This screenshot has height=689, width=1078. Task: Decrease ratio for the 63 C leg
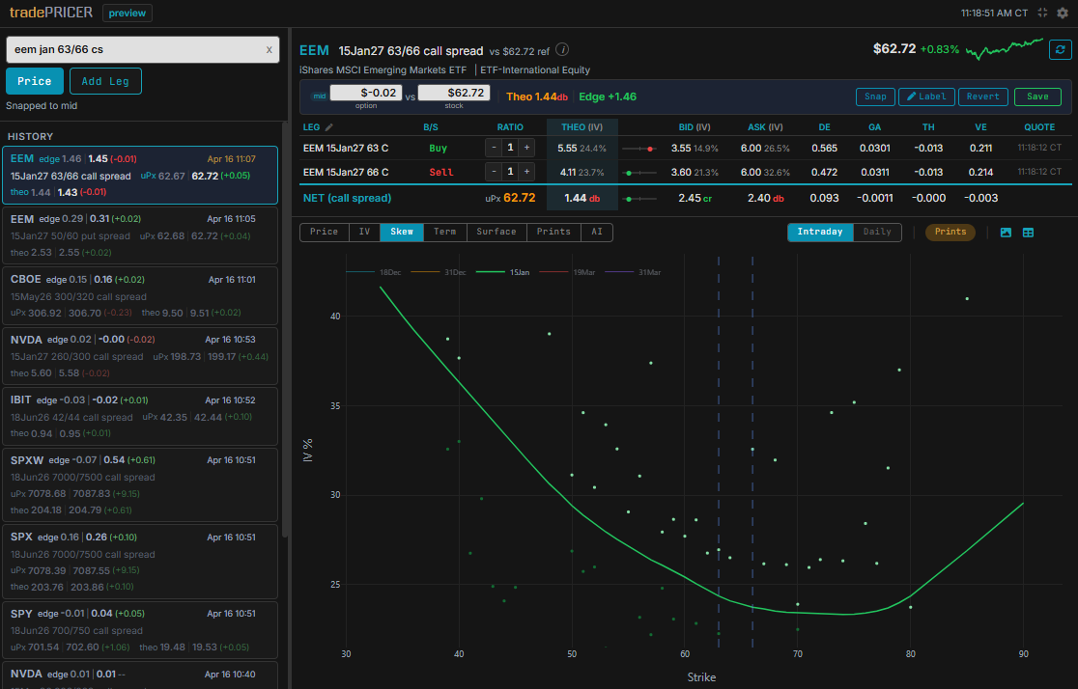pos(494,148)
